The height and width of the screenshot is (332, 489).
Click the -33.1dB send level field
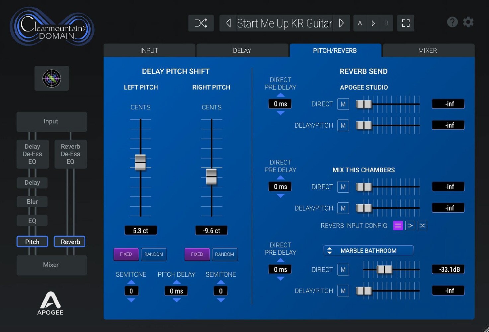click(448, 270)
